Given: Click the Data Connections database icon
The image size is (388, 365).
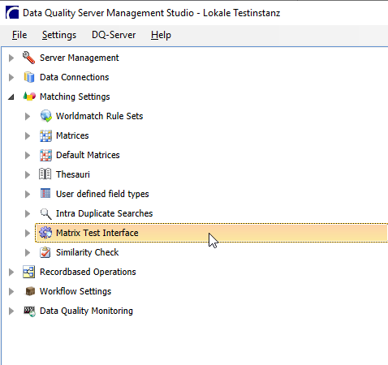Looking at the screenshot, I should click(29, 77).
